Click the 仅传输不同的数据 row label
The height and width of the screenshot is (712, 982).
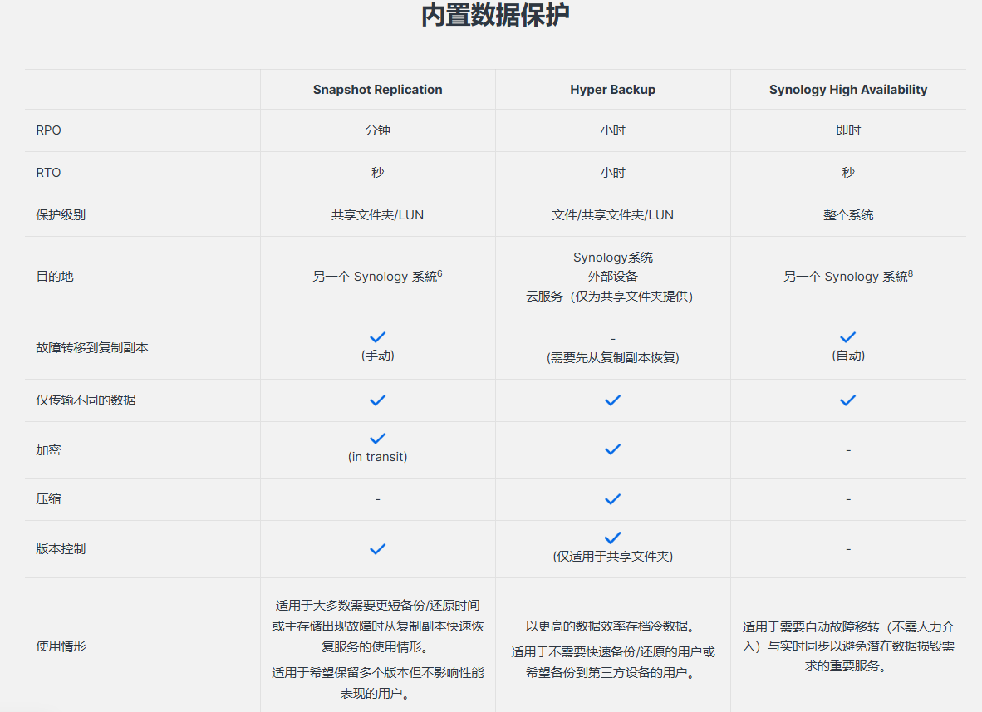pyautogui.click(x=86, y=400)
